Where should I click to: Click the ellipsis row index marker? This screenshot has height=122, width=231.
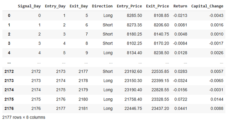[9, 63]
